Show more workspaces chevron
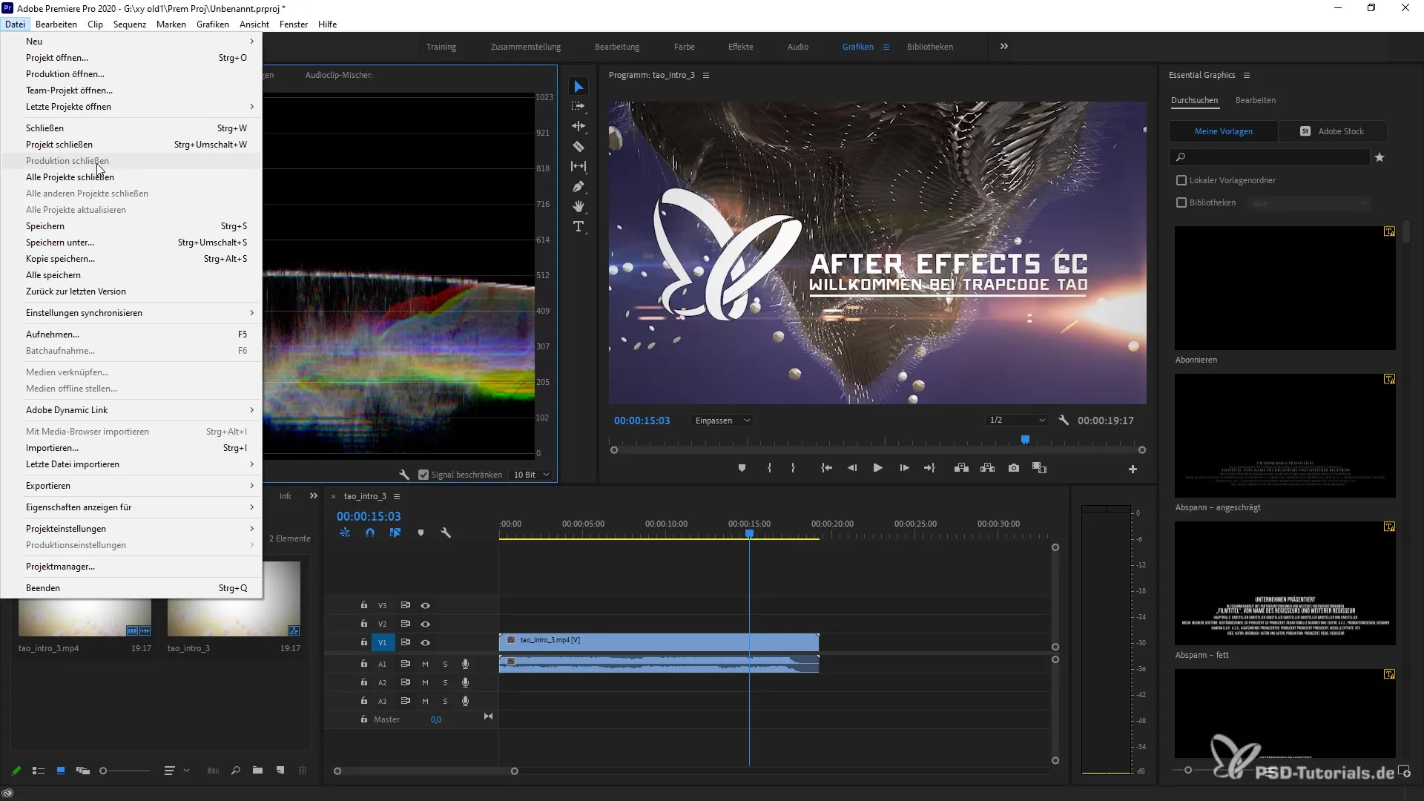This screenshot has height=801, width=1424. point(1003,46)
